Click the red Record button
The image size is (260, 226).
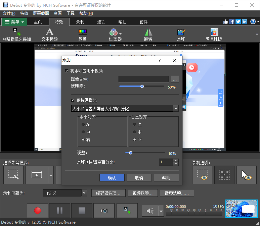37,211
